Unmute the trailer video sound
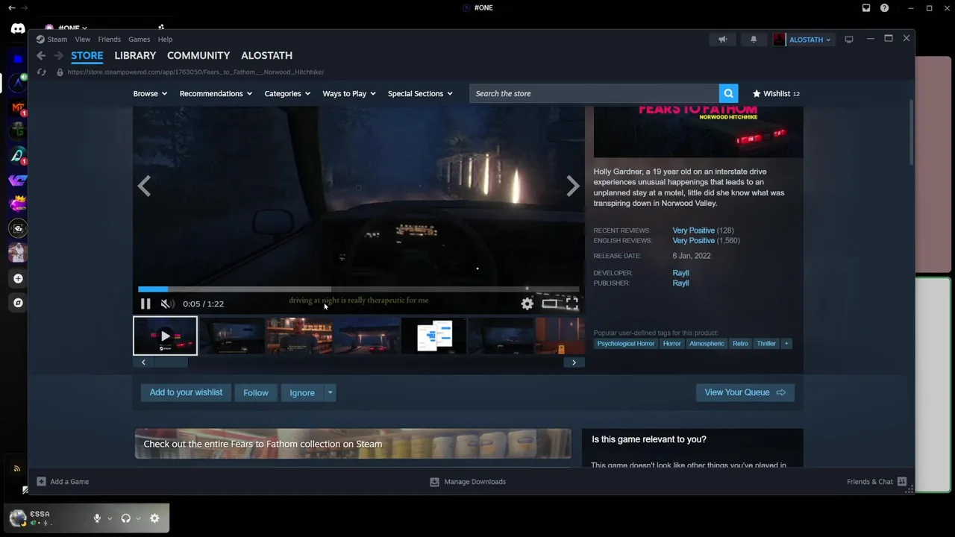This screenshot has width=955, height=537. (168, 304)
